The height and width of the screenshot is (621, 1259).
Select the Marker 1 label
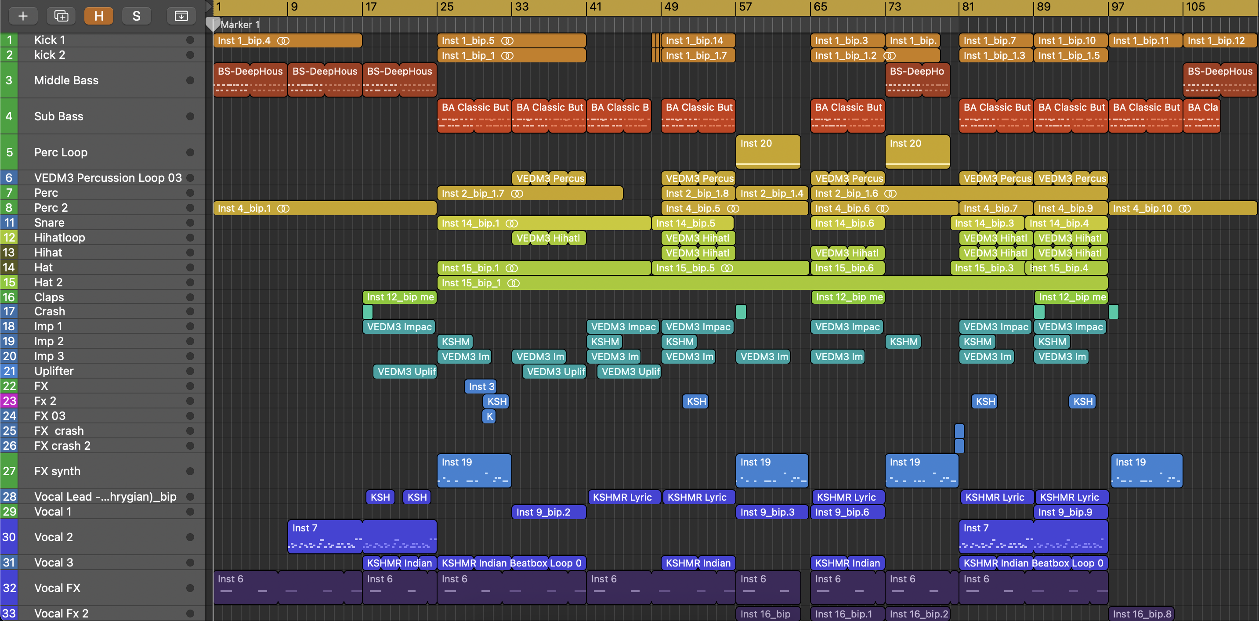240,25
